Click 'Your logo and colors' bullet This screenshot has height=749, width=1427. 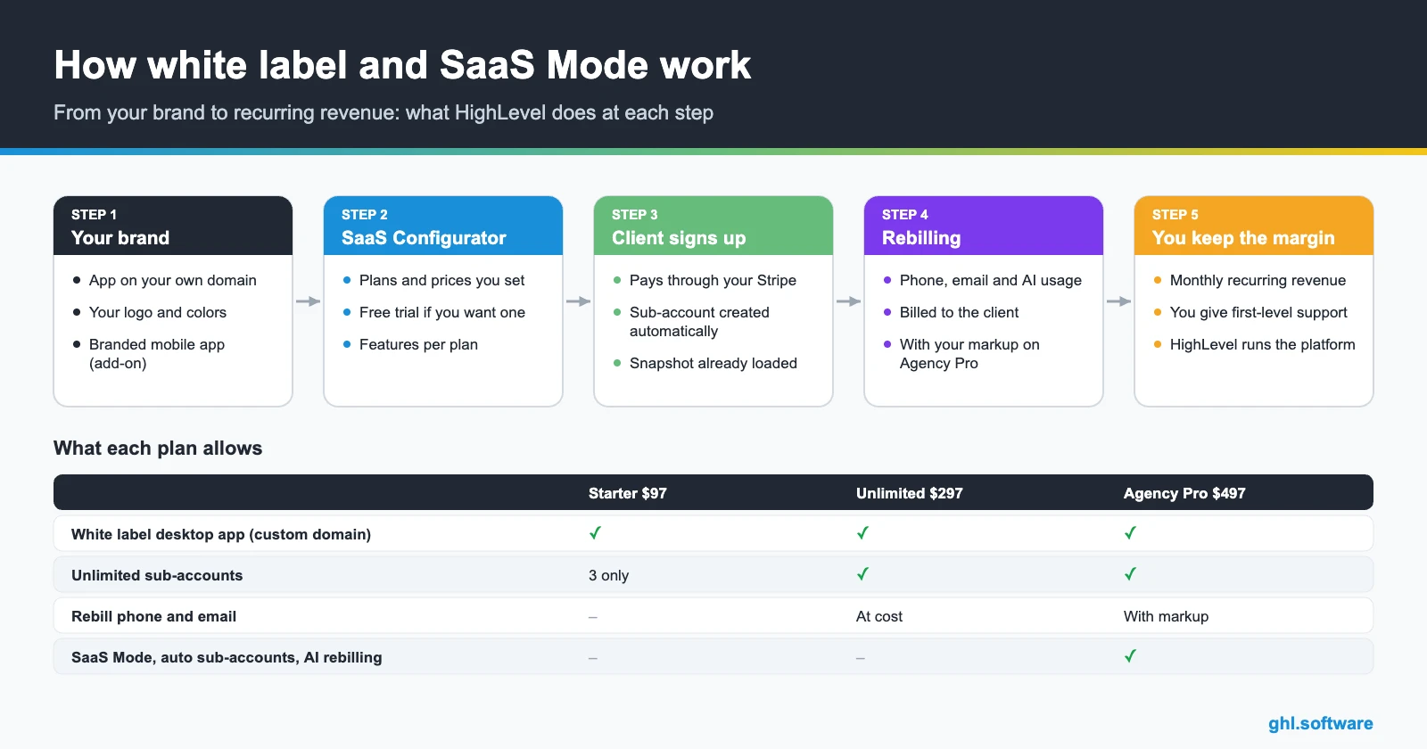(158, 312)
